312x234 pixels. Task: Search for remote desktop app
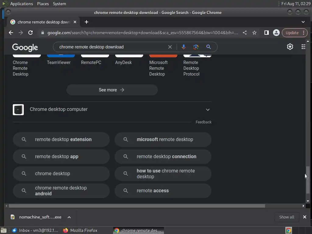61,157
